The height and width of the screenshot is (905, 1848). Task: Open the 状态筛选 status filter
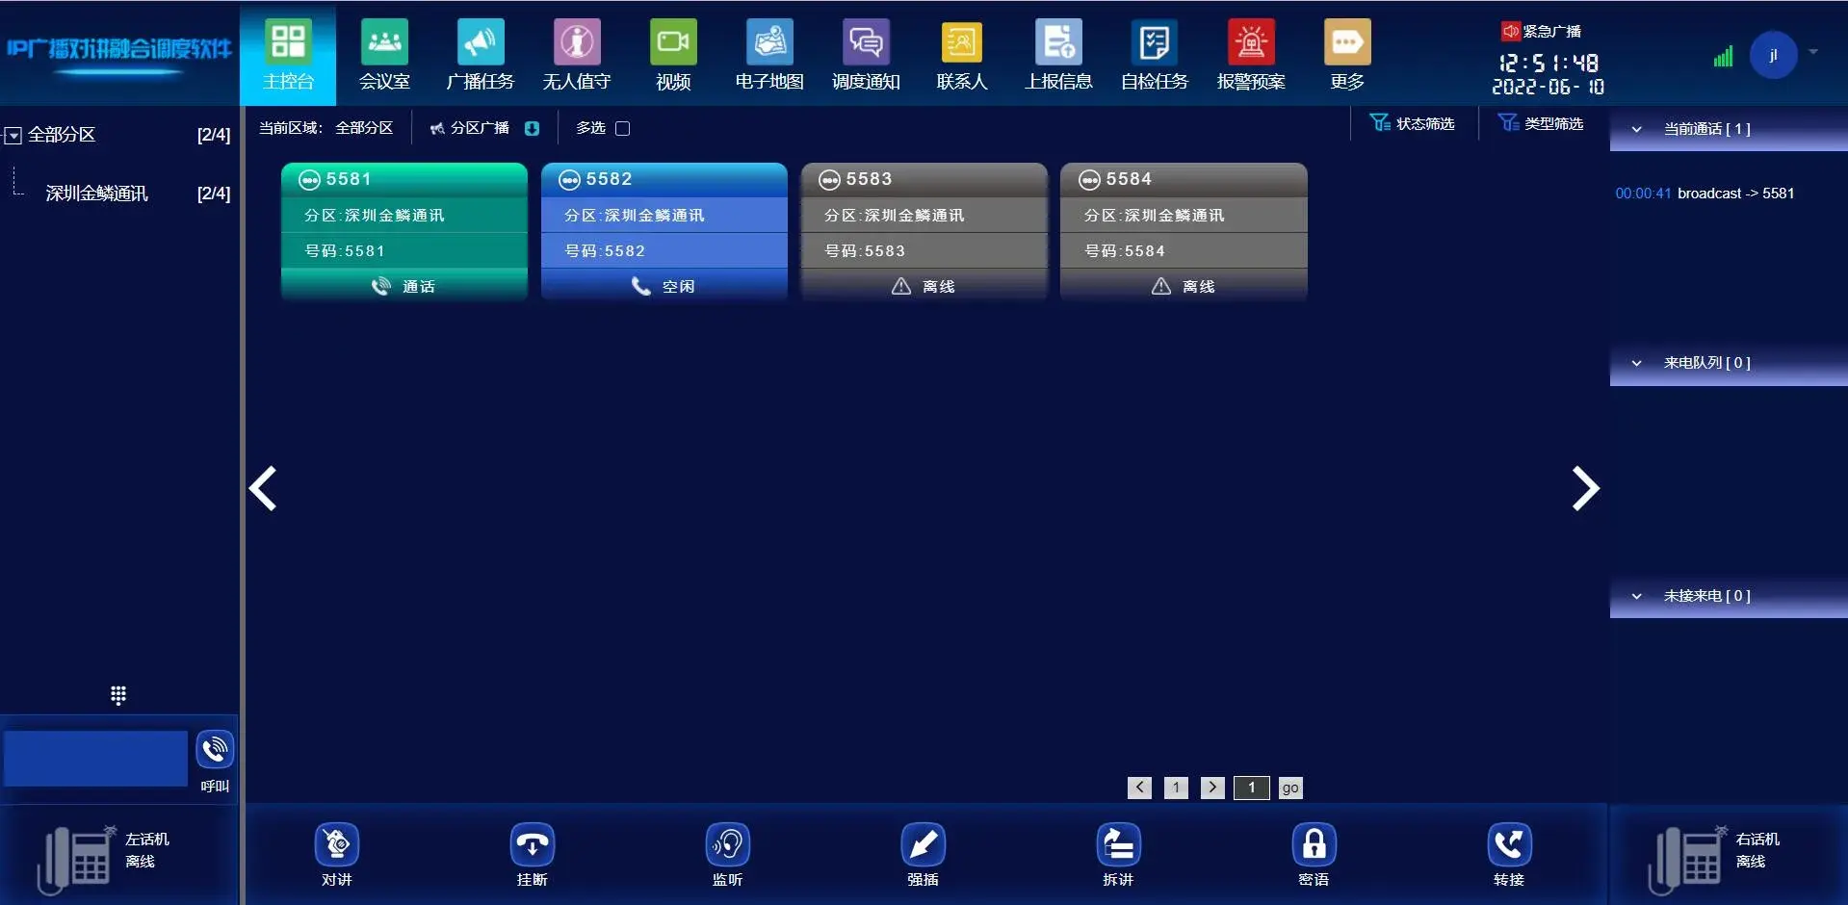(1412, 123)
